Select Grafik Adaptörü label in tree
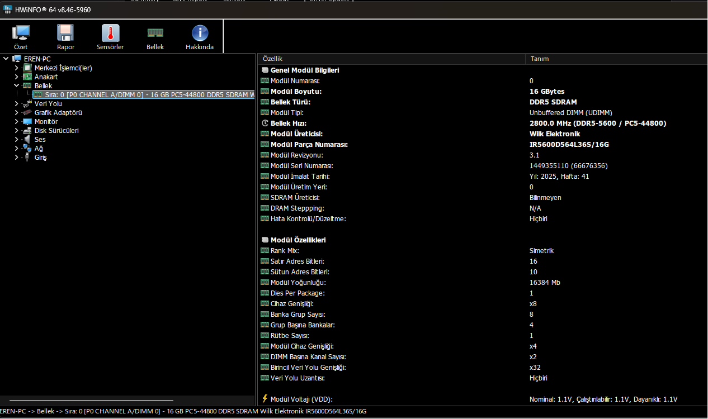Viewport: 708px width, 419px height. 58,112
